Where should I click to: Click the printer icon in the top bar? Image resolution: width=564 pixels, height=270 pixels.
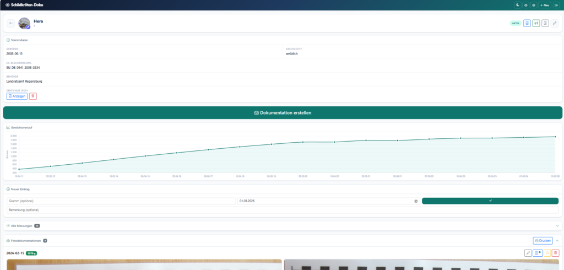pos(526,5)
